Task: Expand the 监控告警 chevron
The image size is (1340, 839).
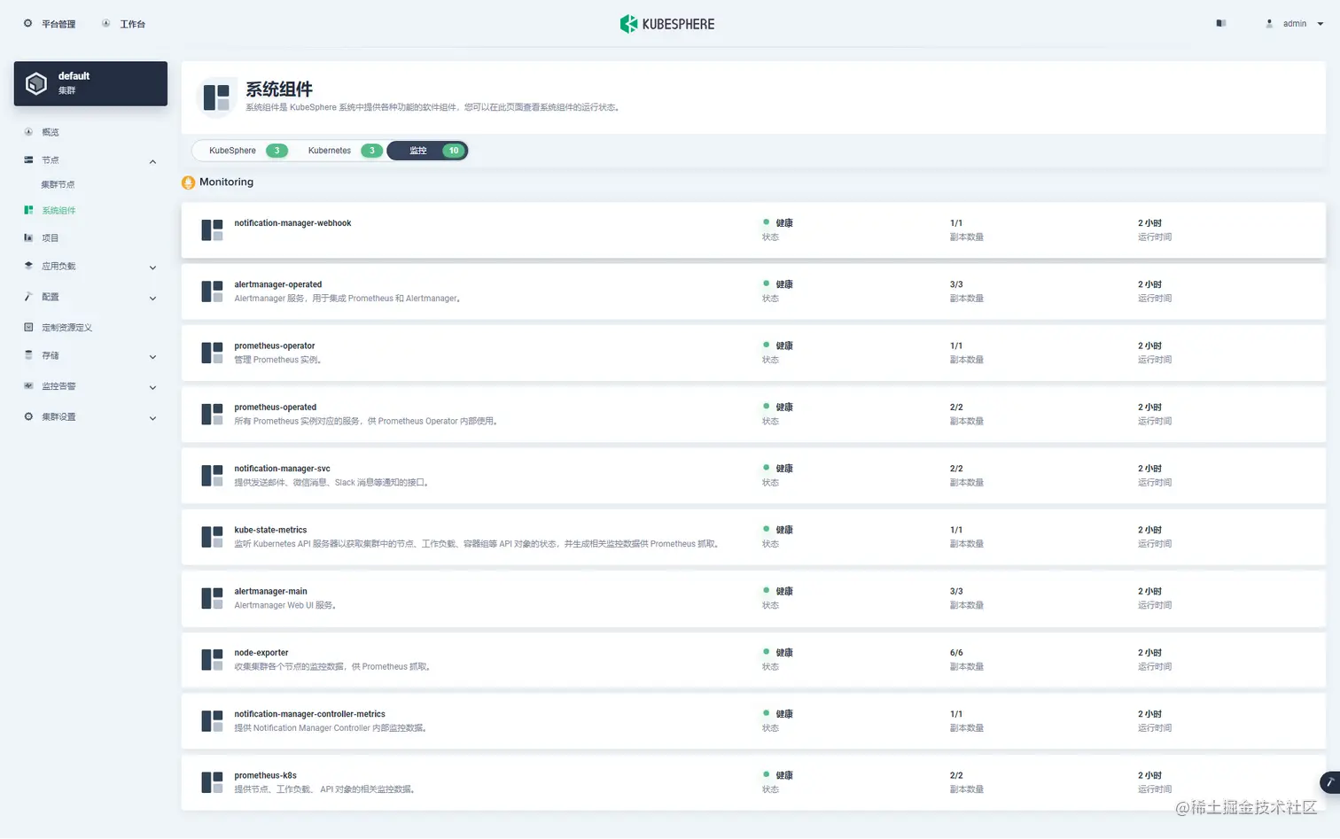Action: click(x=152, y=387)
